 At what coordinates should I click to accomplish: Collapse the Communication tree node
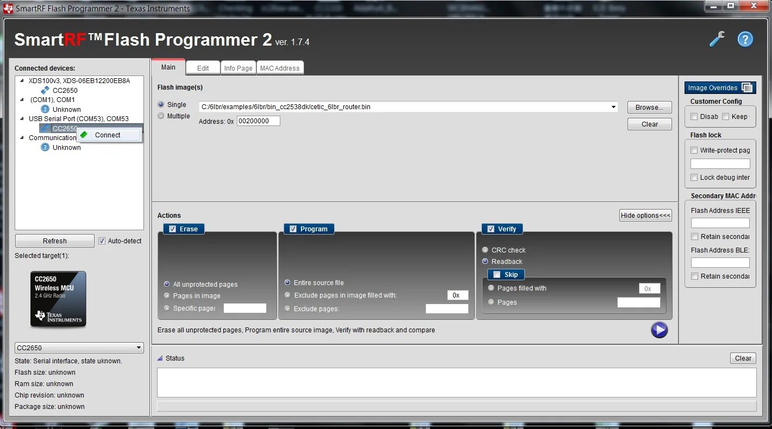(22, 137)
